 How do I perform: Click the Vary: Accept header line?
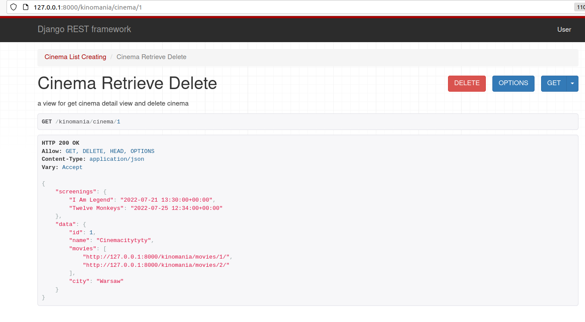click(62, 167)
